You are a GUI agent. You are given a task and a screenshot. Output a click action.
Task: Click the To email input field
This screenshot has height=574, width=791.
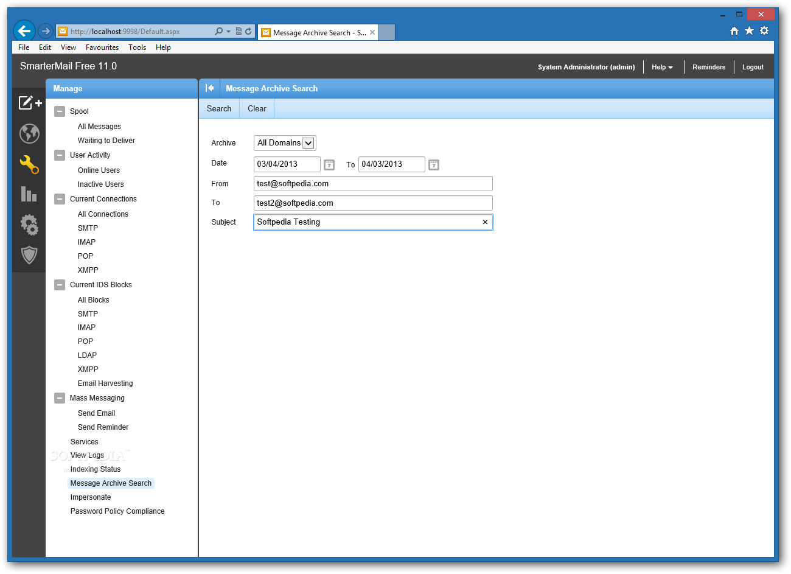tap(373, 203)
